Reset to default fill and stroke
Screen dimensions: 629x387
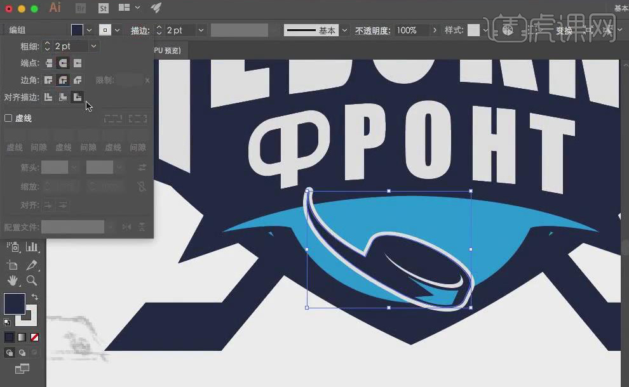pos(7,322)
